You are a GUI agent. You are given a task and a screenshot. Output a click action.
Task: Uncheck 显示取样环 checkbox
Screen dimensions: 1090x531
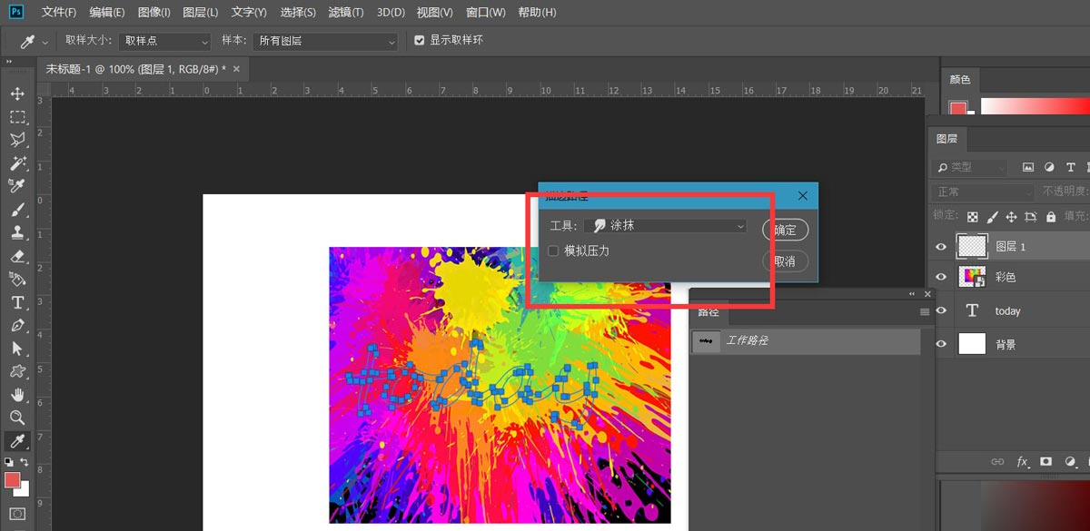[x=419, y=41]
